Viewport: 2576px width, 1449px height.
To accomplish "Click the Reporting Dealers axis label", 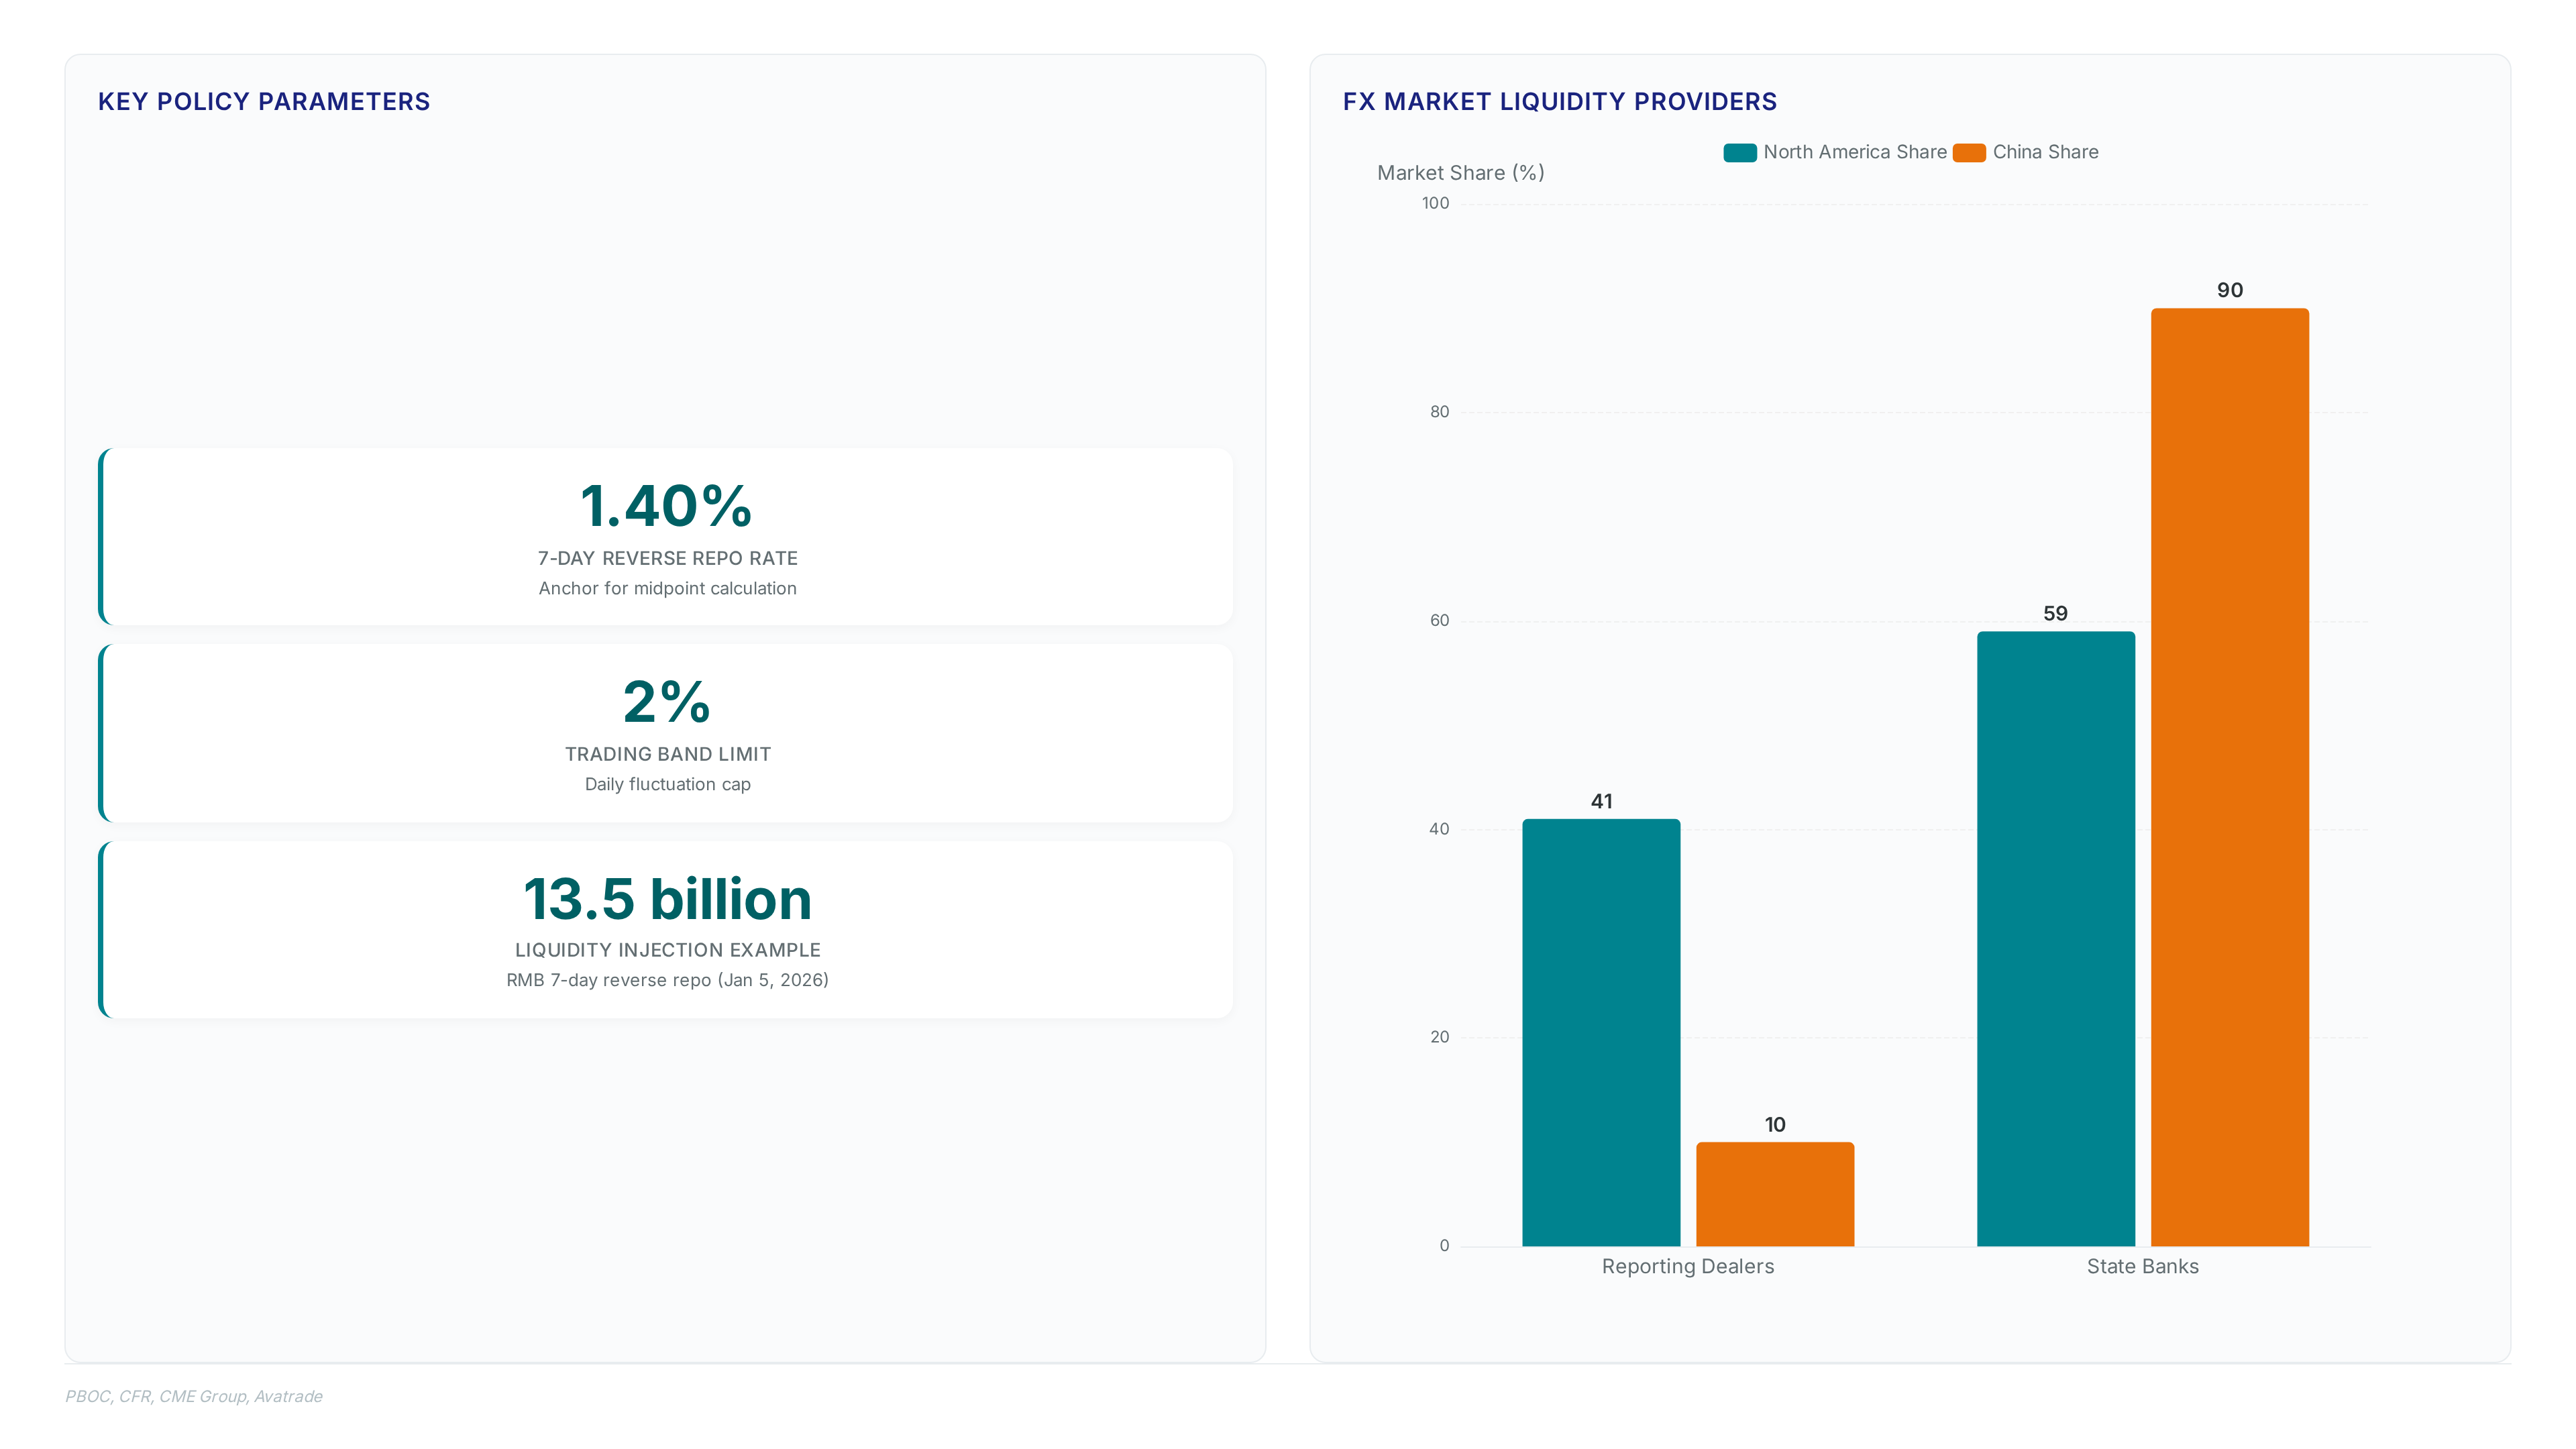I will 1688,1267.
